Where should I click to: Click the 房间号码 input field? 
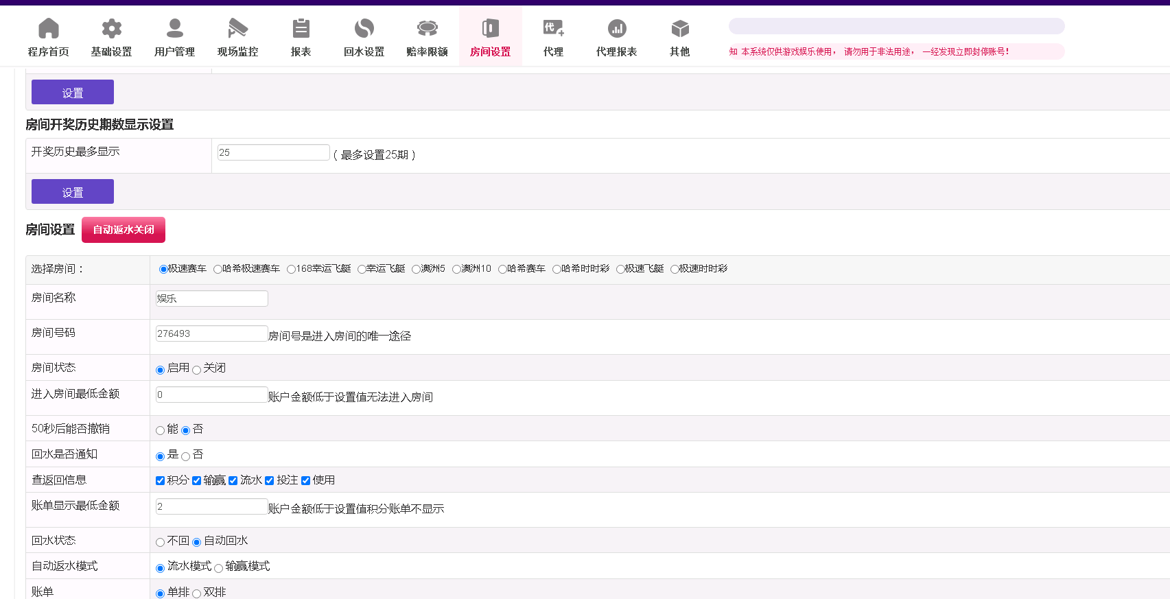coord(211,334)
